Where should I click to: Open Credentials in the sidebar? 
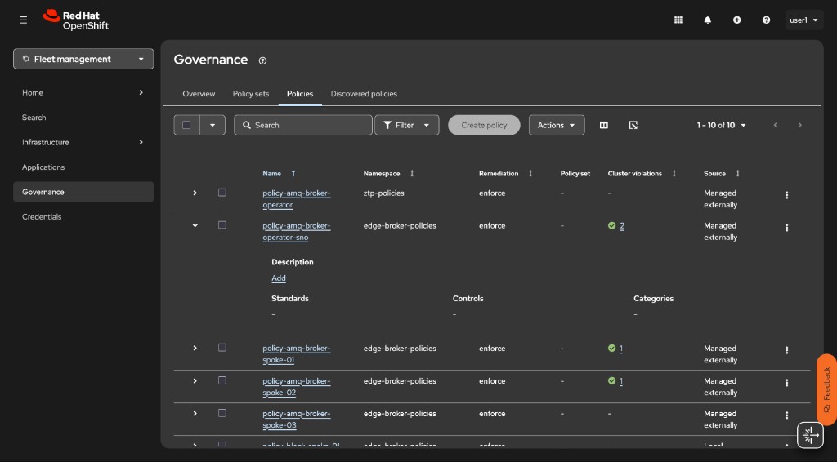click(83, 217)
